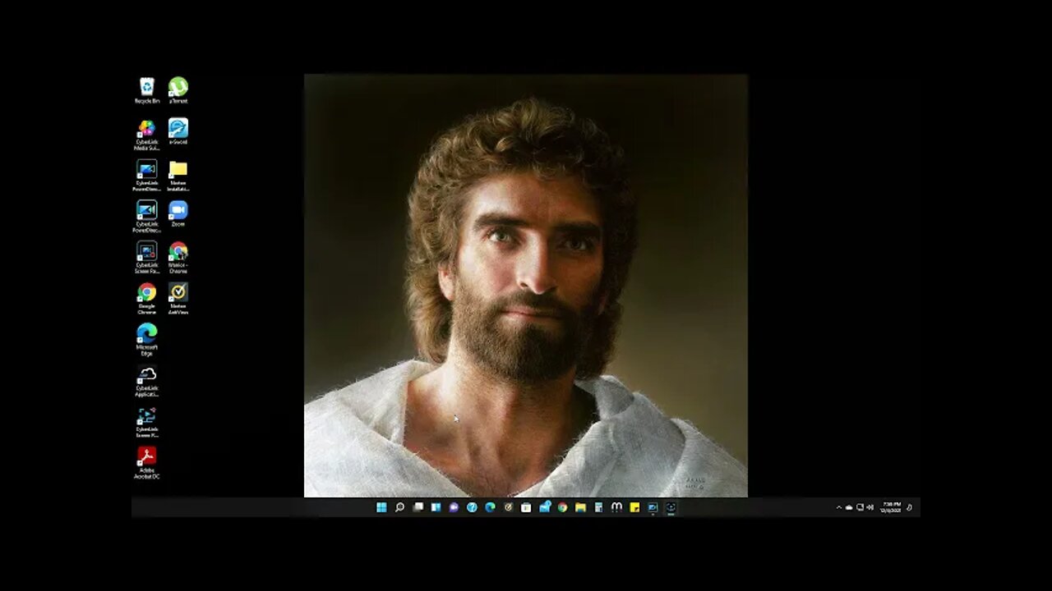Screen dimensions: 1052x591
Task: Open the Google Chrome desktop shortcut
Action: (147, 299)
